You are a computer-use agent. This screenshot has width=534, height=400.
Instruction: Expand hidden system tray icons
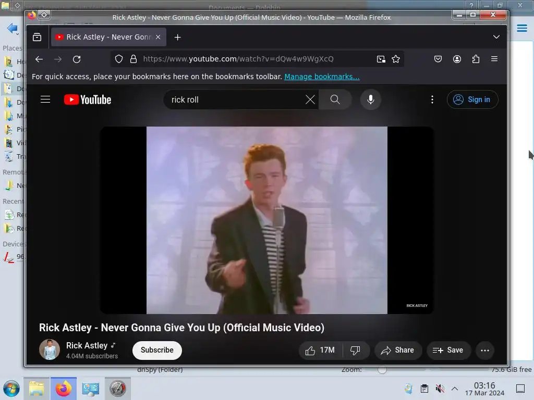click(x=455, y=389)
